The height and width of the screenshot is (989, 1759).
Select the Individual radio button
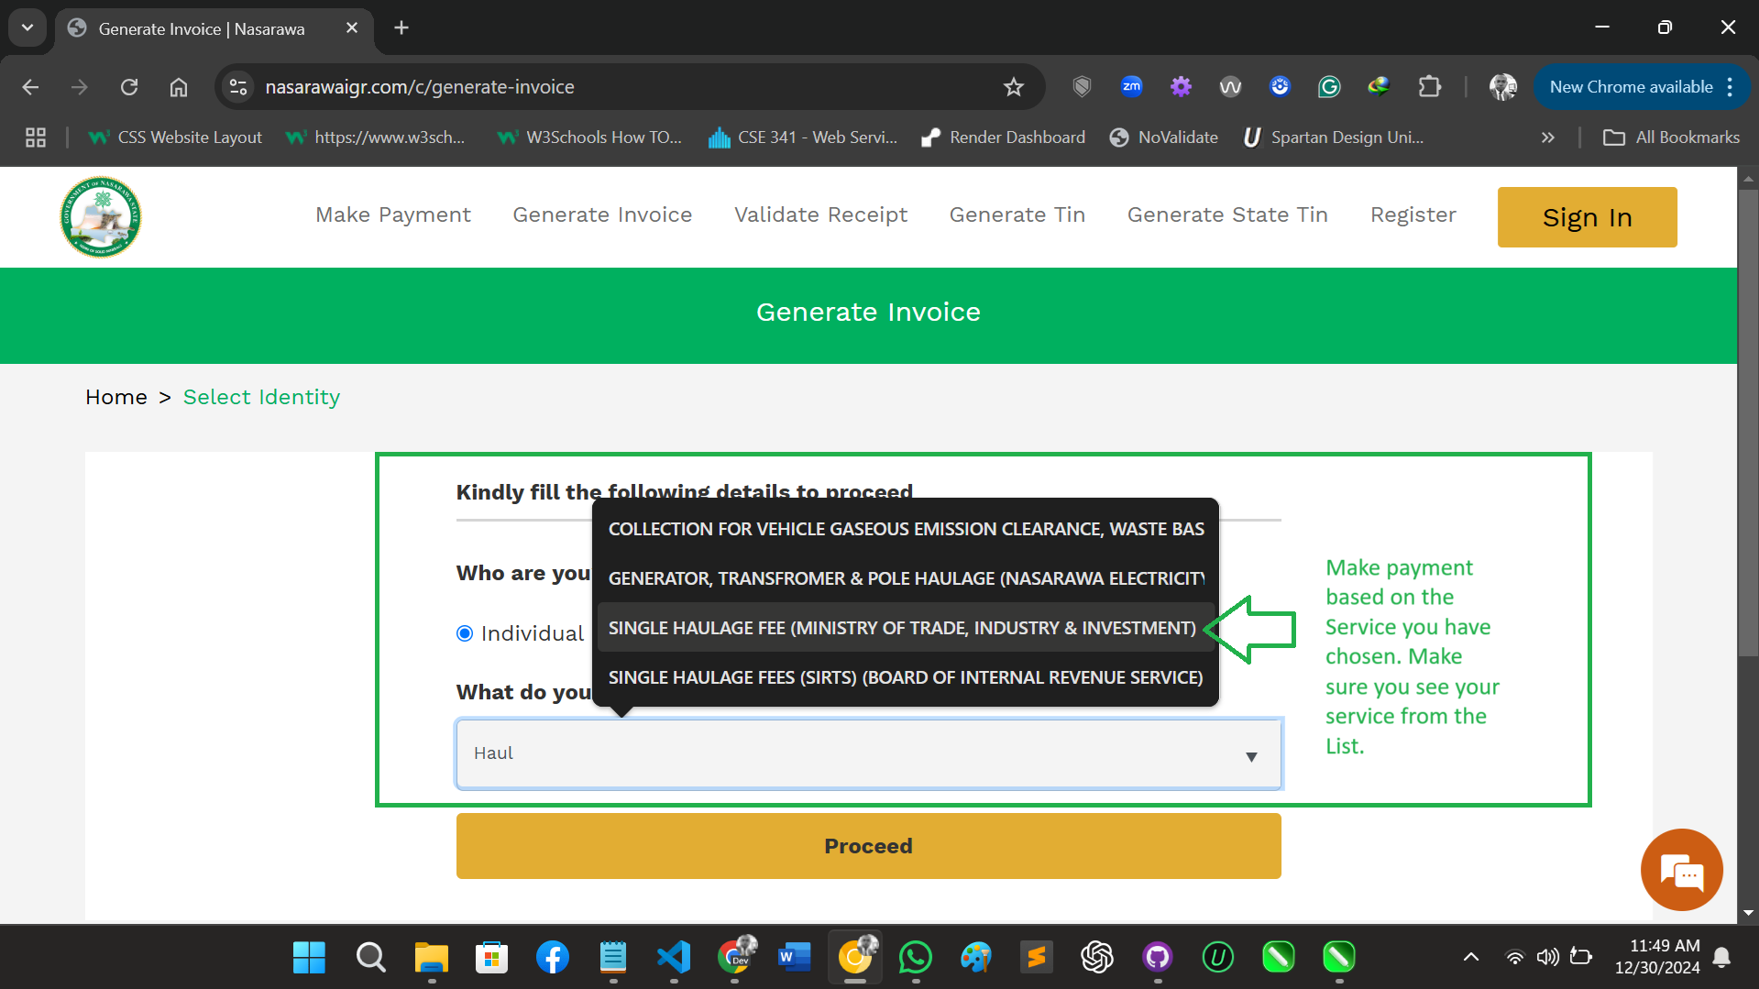(465, 633)
